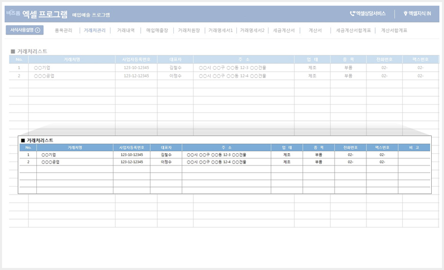This screenshot has width=444, height=270.
Task: Click the 팩스번호 column header in the upper faded list
Action: [x=420, y=59]
